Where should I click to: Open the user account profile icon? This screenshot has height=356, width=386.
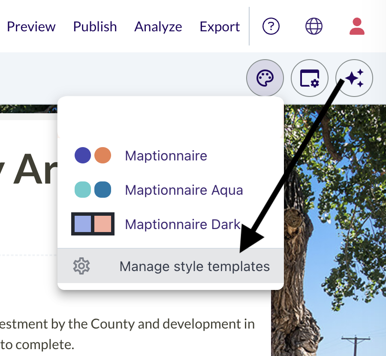[357, 26]
